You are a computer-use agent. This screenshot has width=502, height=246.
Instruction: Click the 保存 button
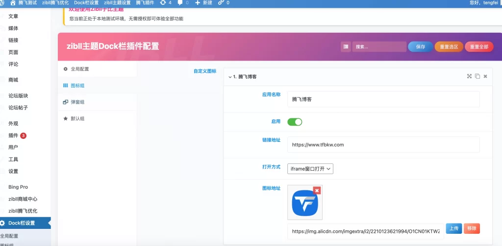tap(420, 46)
